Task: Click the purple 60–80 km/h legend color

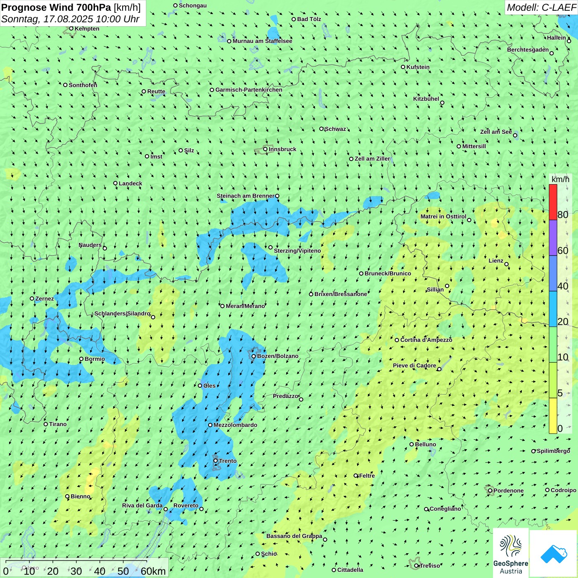Action: (x=553, y=238)
